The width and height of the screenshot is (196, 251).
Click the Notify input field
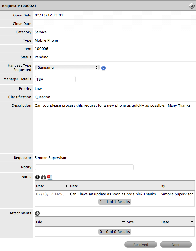coord(84,167)
